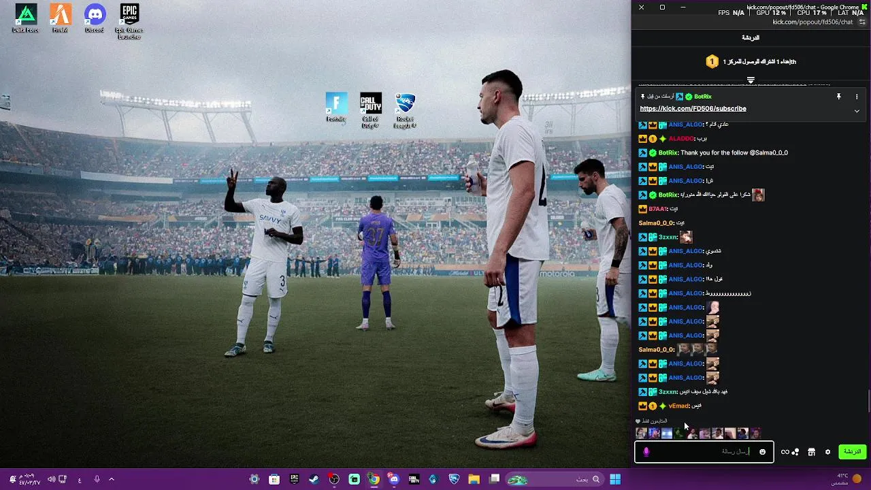The height and width of the screenshot is (490, 871).
Task: Open the three-dot menu on pinned message
Action: (x=857, y=97)
